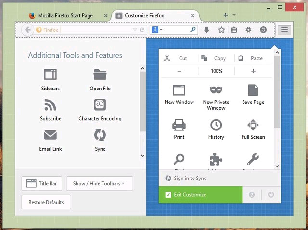Click the Save Page icon
308x230 pixels.
coord(253,90)
